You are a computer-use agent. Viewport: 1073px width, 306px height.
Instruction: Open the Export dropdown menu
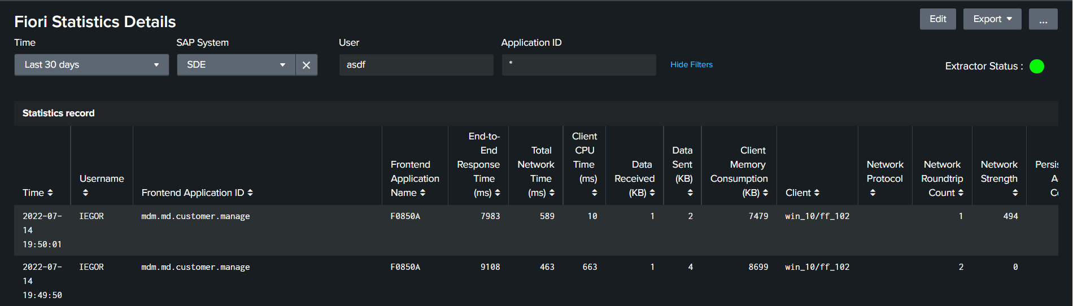[992, 19]
